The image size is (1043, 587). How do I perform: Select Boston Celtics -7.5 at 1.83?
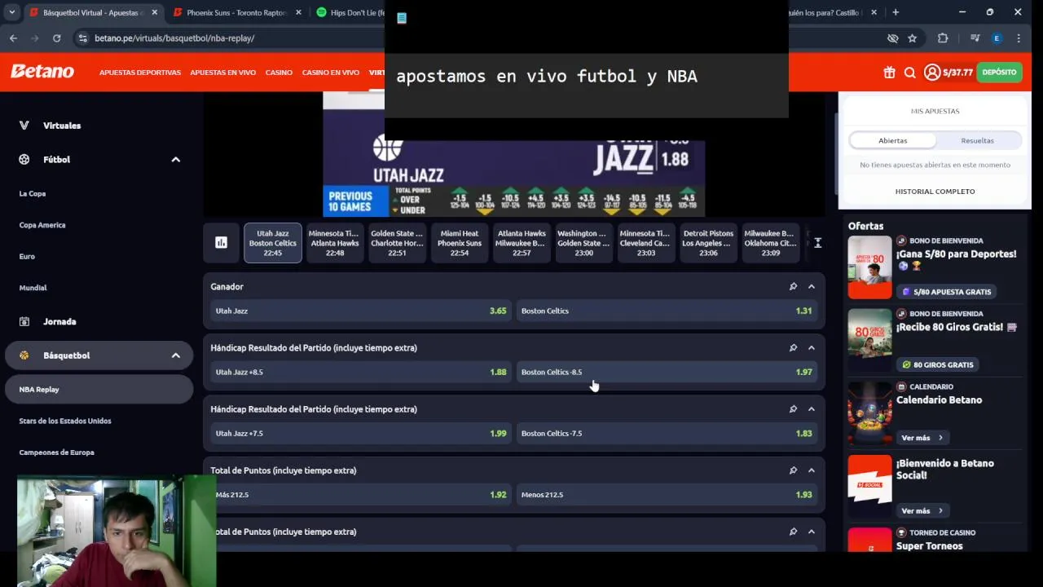[x=667, y=433]
